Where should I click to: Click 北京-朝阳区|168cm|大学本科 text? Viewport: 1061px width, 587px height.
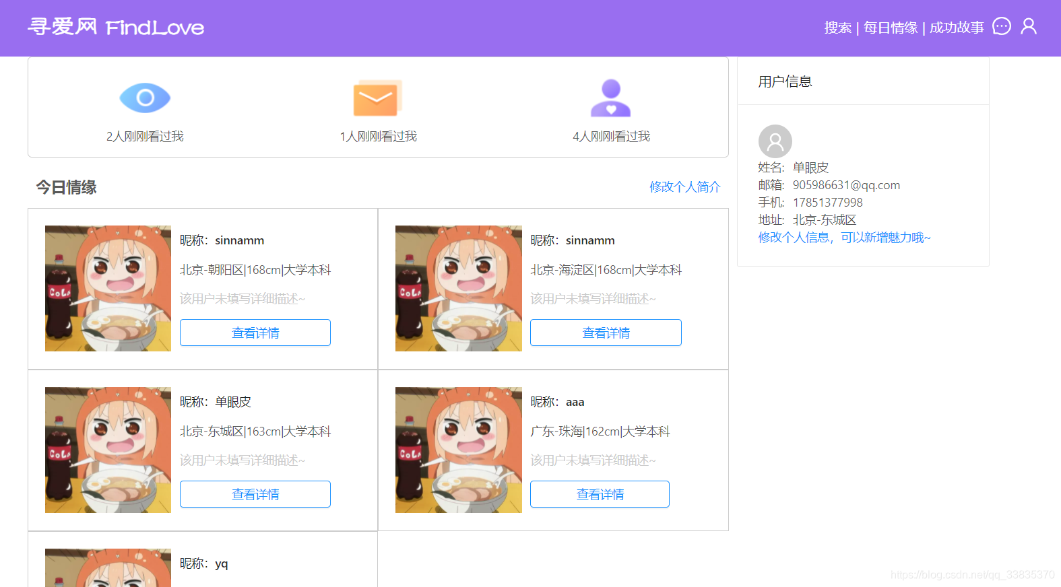pos(255,270)
